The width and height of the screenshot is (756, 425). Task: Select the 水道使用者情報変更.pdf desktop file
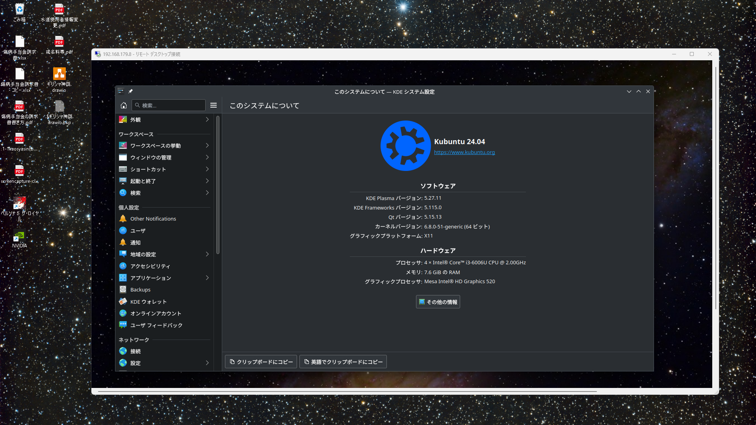tap(59, 15)
